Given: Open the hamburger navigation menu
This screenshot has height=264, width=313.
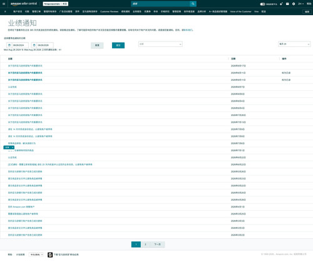Looking at the screenshot, I should [4, 4].
